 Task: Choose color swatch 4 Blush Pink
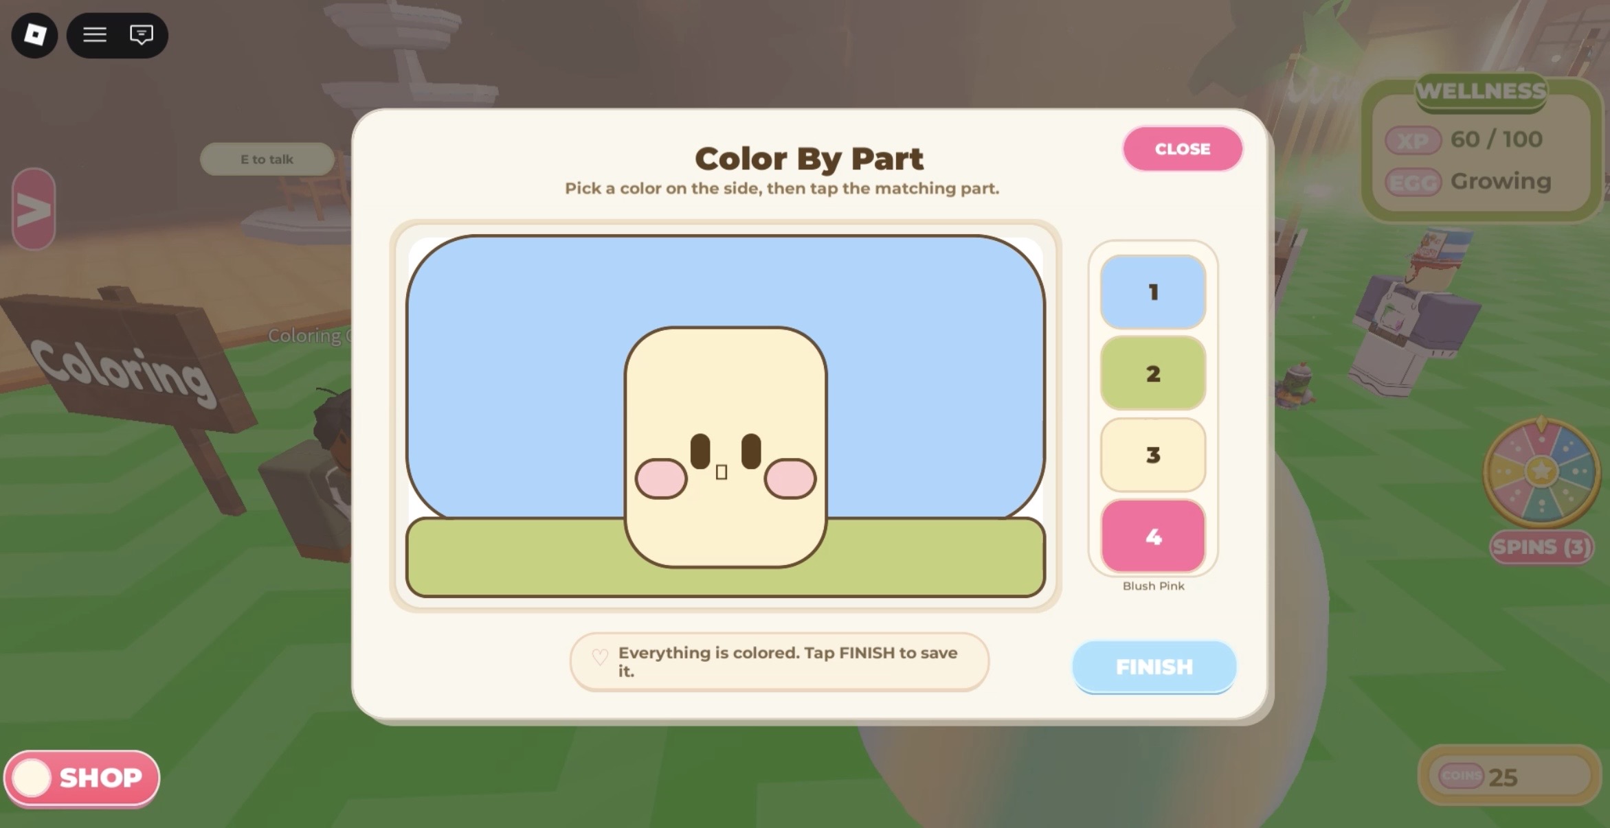1152,536
